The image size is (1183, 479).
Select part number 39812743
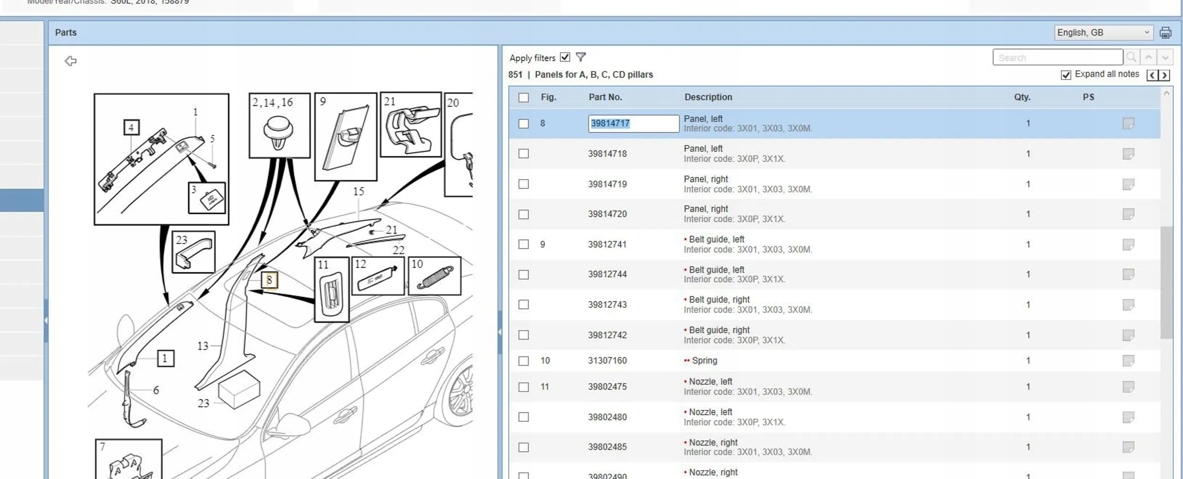pyautogui.click(x=607, y=305)
